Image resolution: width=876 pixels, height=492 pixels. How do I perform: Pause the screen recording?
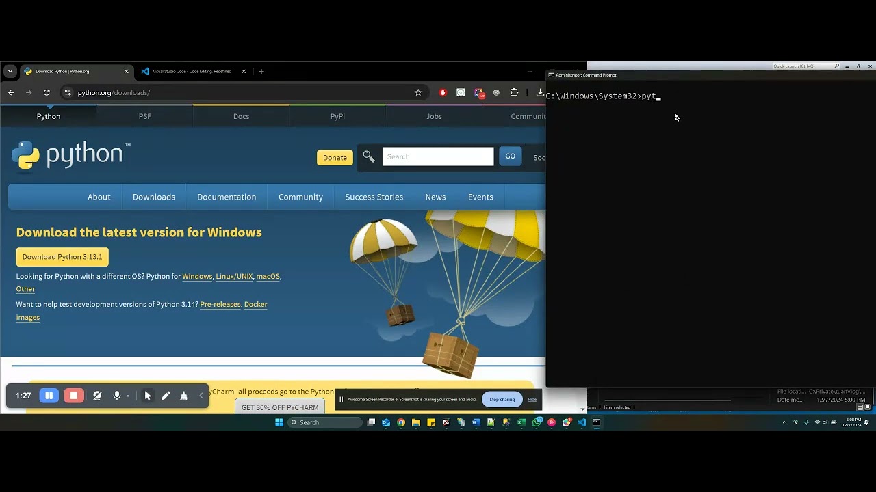tap(49, 396)
